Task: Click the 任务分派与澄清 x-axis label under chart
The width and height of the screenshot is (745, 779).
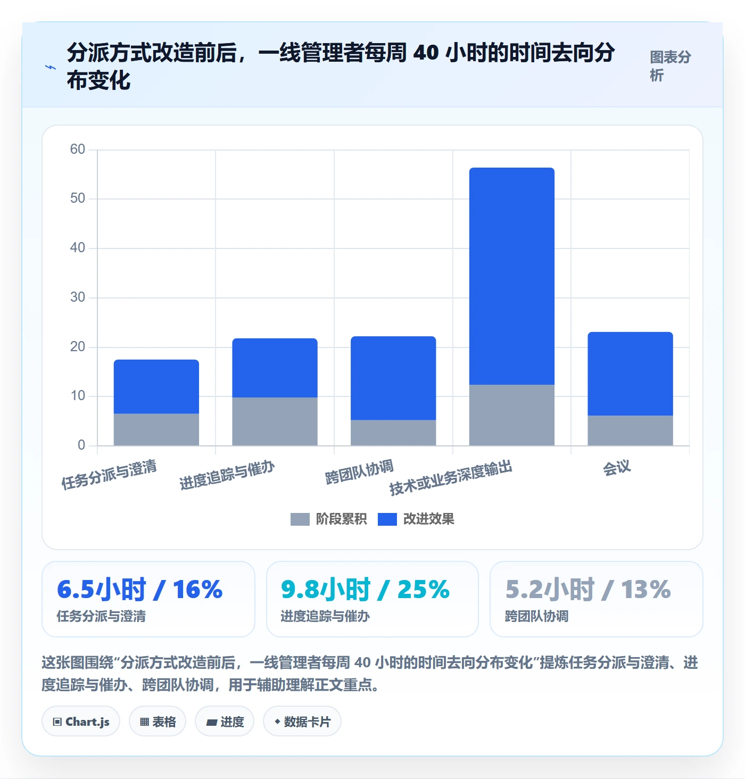Action: [109, 475]
